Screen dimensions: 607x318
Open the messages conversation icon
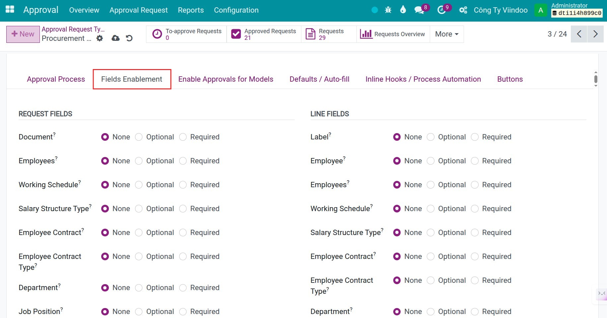tap(418, 10)
